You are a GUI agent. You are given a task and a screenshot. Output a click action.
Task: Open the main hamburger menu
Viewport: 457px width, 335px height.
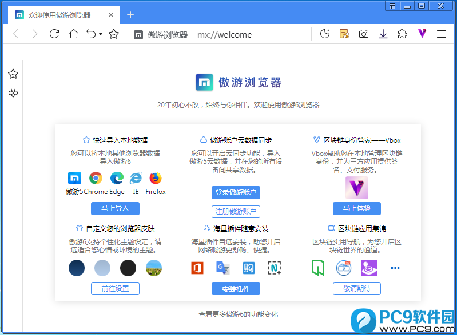[x=441, y=34]
